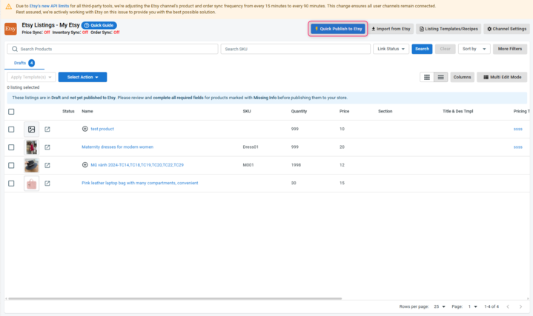Click the Mũ vành product thumbnail
The width and height of the screenshot is (533, 316).
pos(31,165)
